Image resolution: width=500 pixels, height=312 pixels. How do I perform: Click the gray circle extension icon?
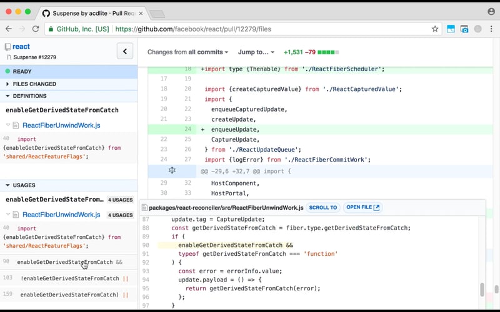(477, 29)
